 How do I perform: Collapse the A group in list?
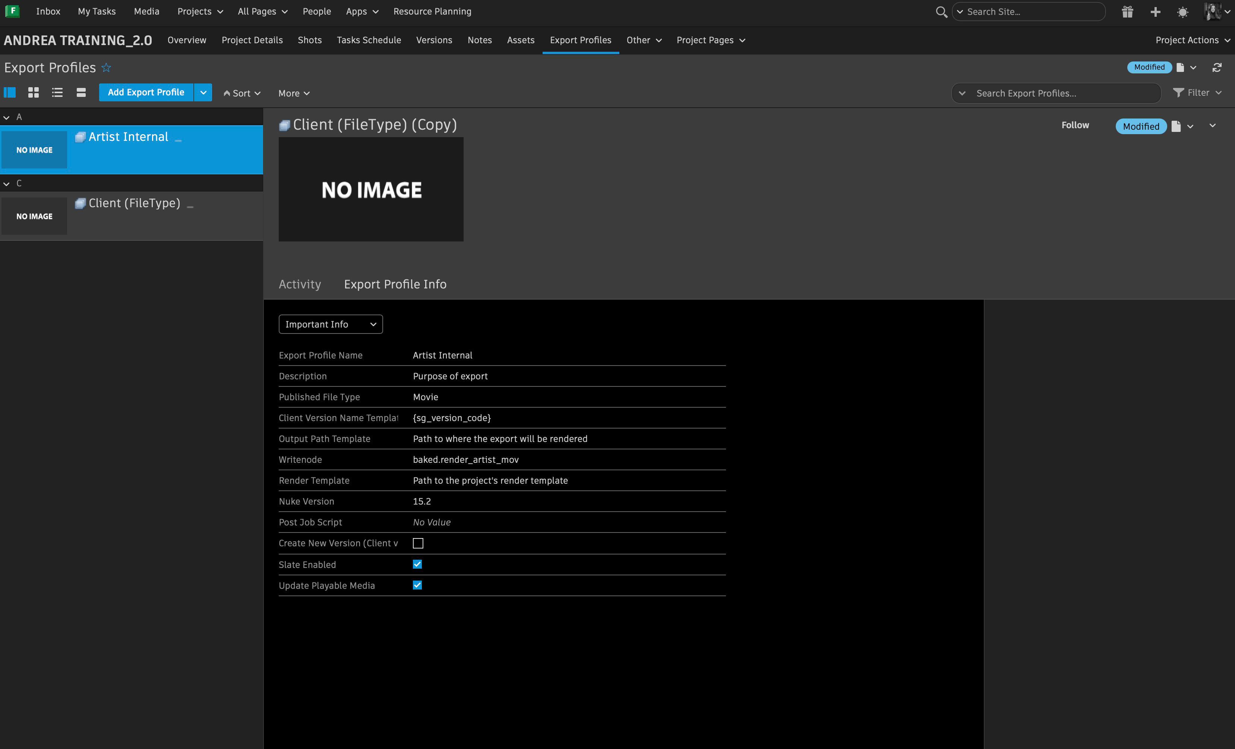pyautogui.click(x=6, y=117)
